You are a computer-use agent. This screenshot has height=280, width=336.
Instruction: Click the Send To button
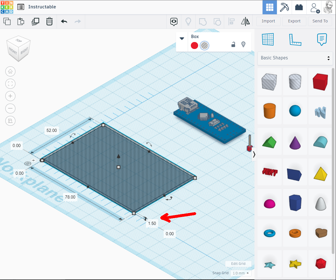(320, 21)
